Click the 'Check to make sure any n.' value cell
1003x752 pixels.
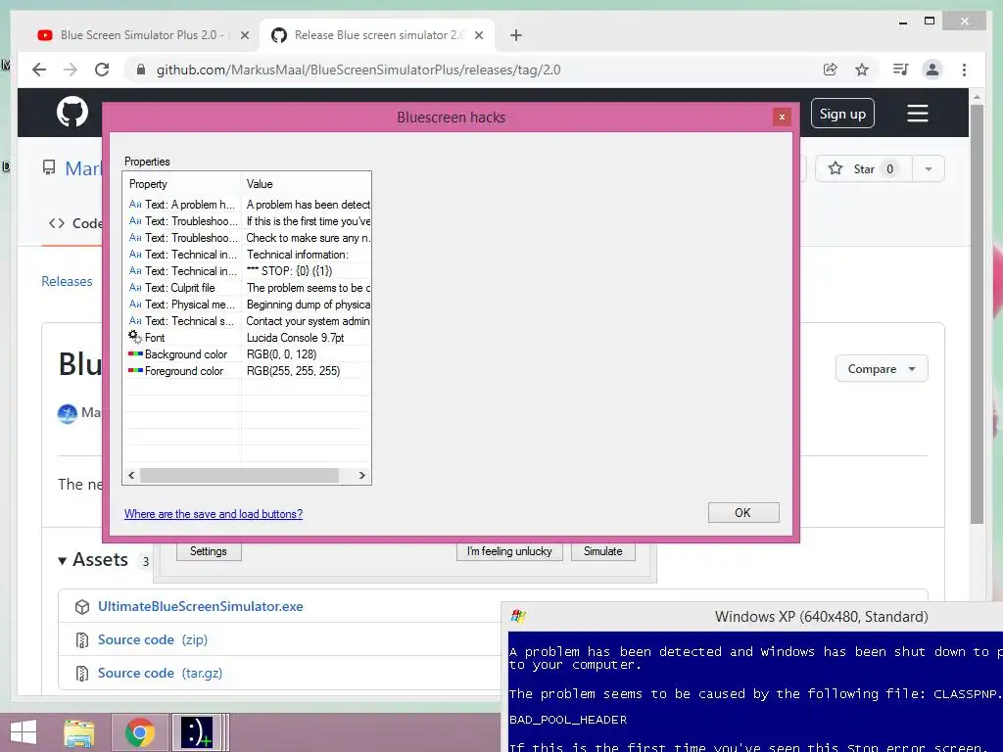(307, 238)
